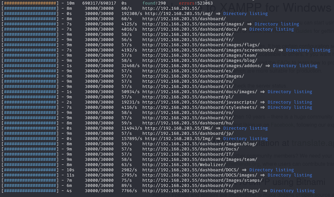
Task: Click Directory listing beside dashboard/stylesheets/
Action: coord(290,107)
